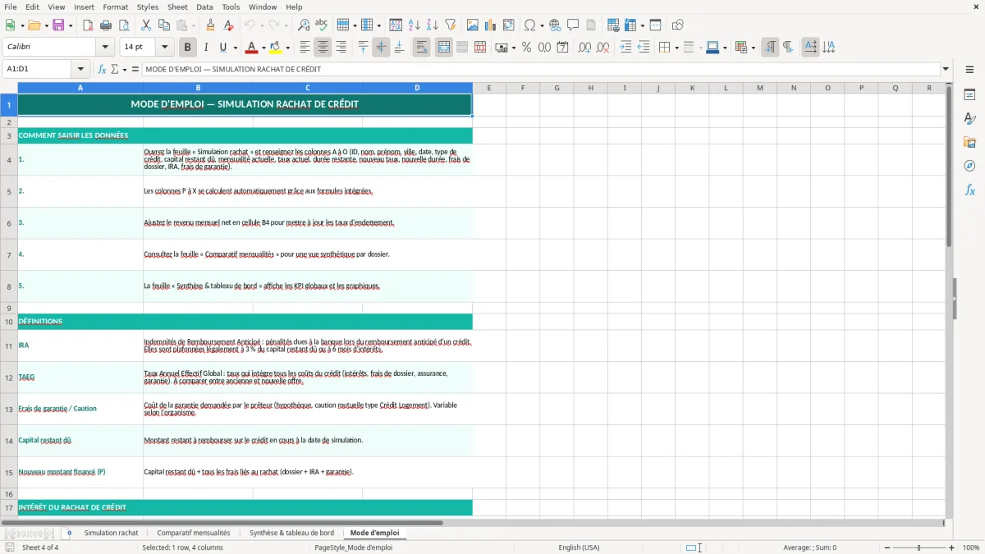This screenshot has width=985, height=554.
Task: Click the Freeze Rows and Columns icon
Action: click(x=630, y=25)
